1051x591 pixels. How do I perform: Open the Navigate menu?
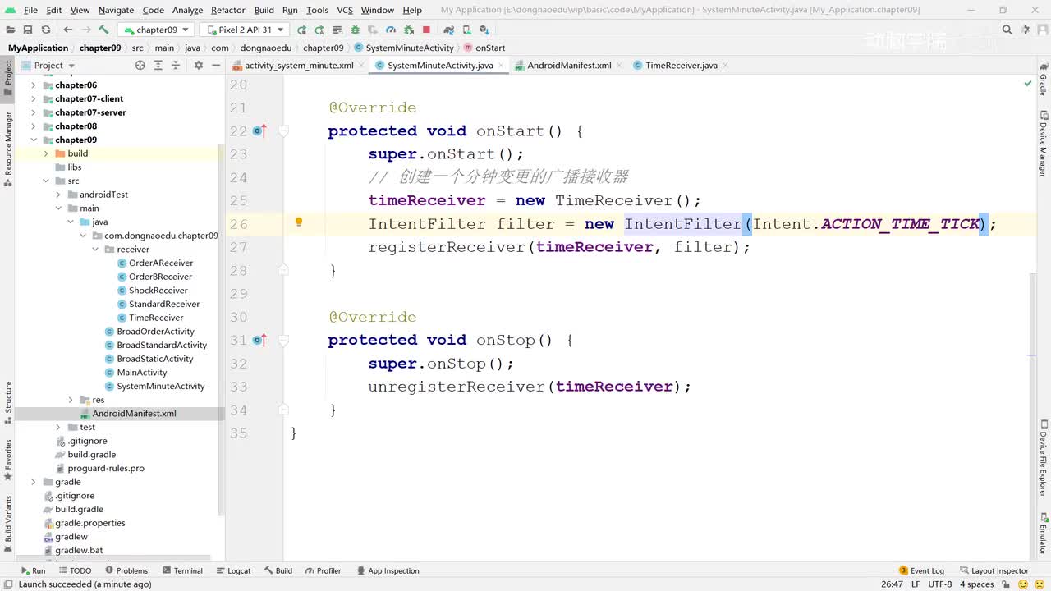point(116,10)
